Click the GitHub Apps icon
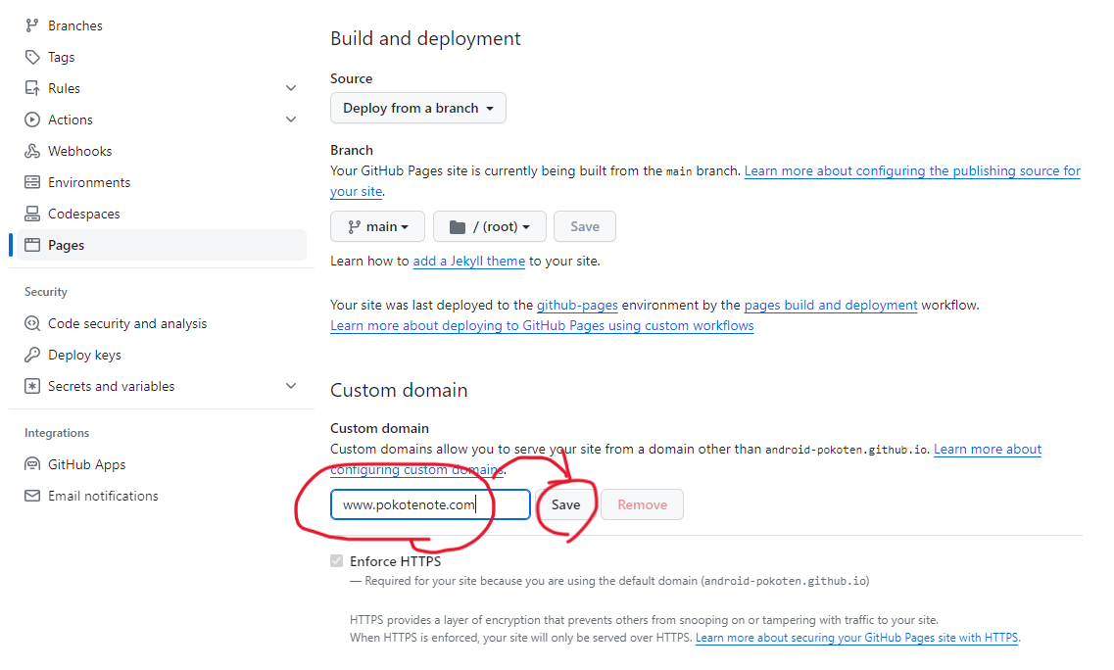 tap(32, 464)
